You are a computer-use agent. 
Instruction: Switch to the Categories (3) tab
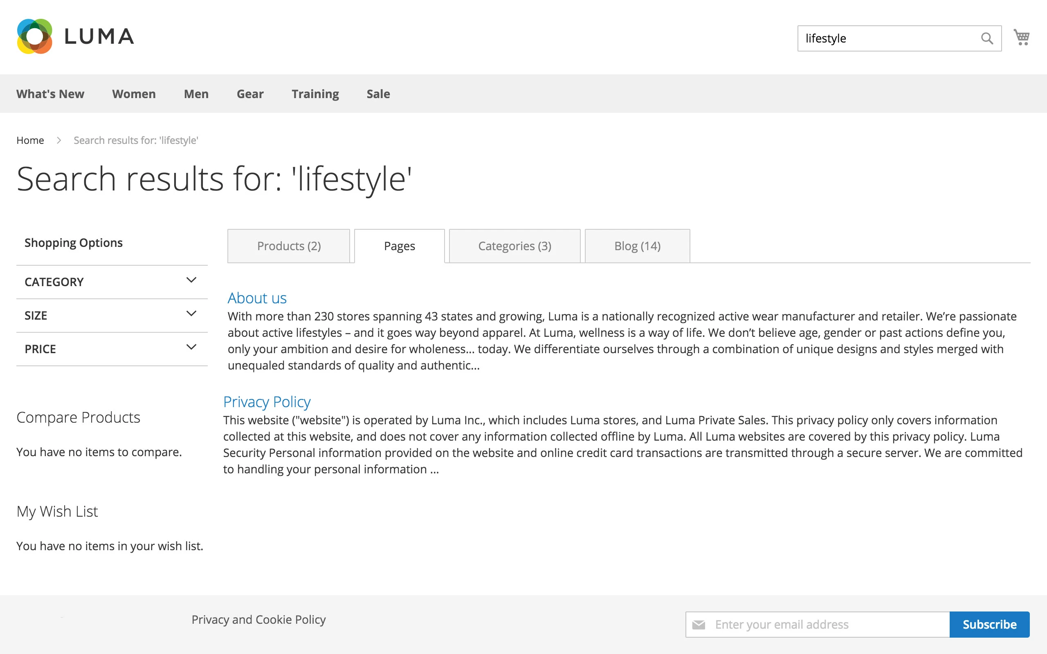[x=515, y=246]
